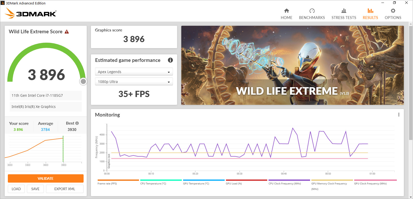Click the Options gear icon
413x199 pixels.
tap(393, 11)
